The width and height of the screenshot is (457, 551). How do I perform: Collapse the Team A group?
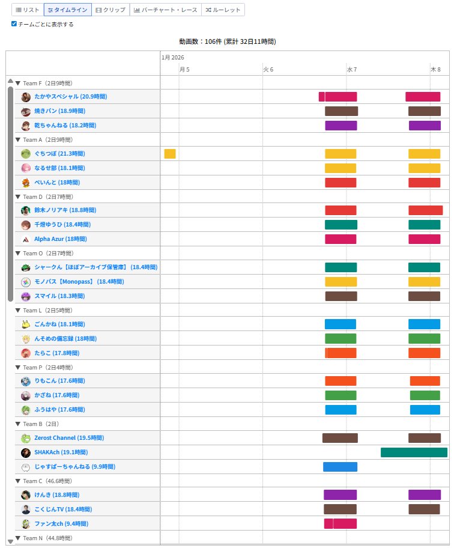click(18, 140)
